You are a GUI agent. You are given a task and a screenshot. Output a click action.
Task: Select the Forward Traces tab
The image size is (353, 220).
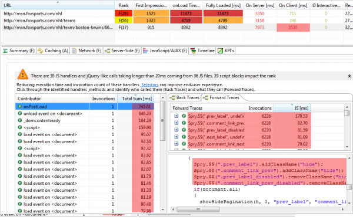point(222,97)
